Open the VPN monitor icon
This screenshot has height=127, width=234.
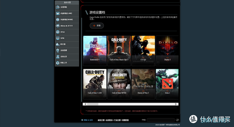tap(57, 38)
